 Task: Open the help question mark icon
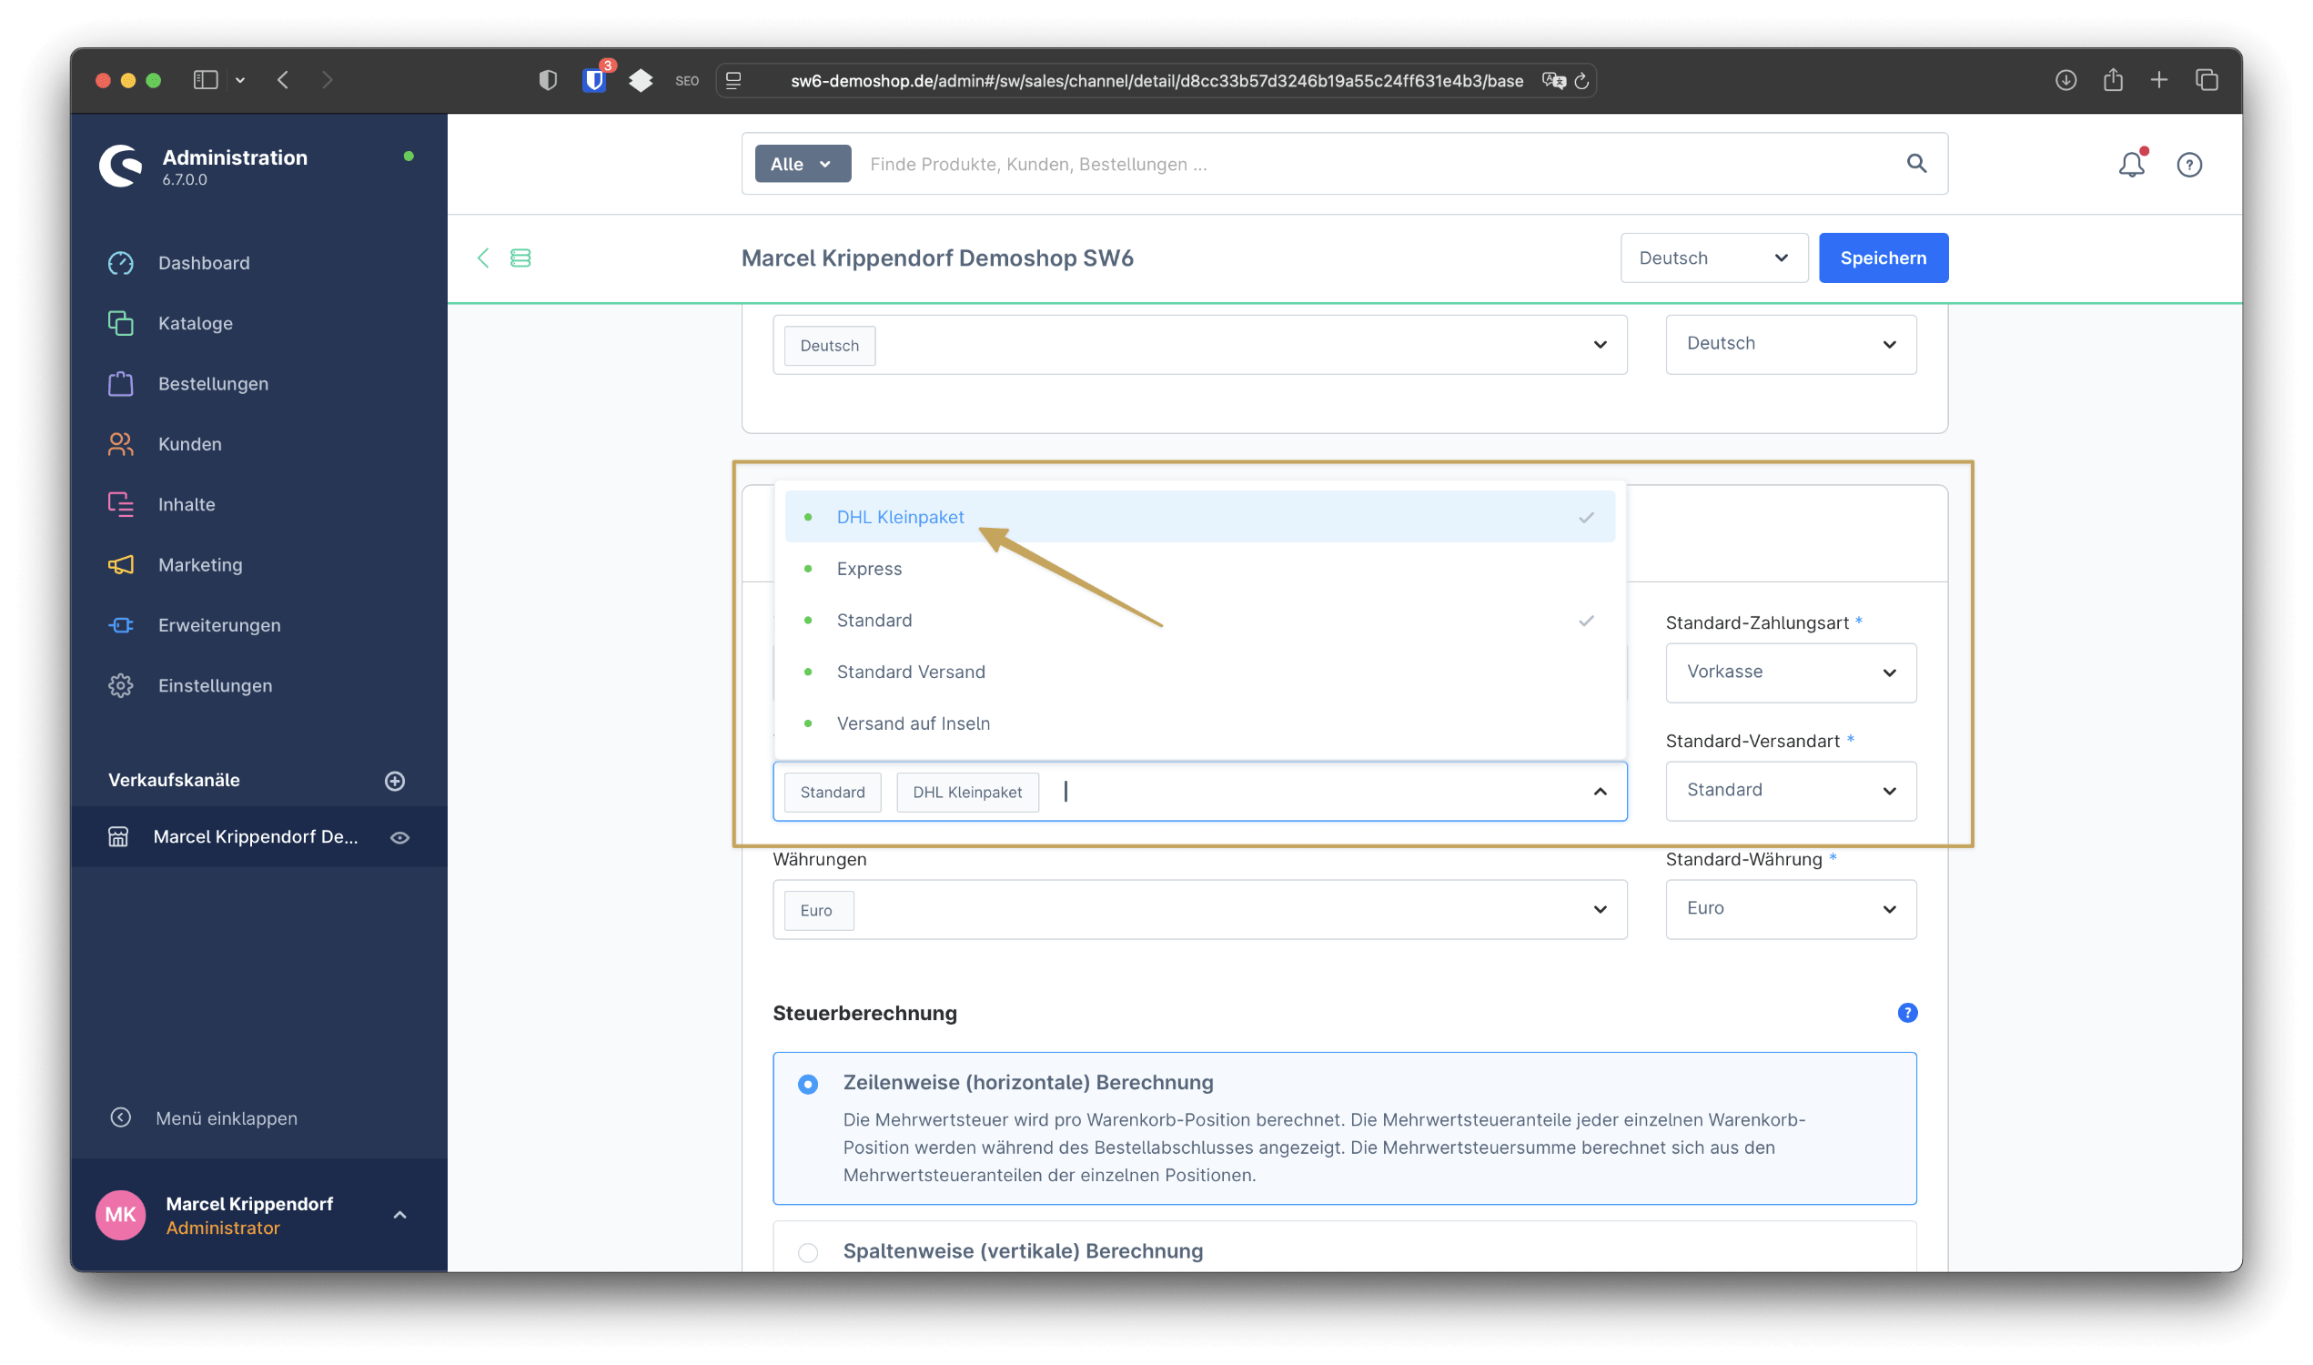(2189, 165)
